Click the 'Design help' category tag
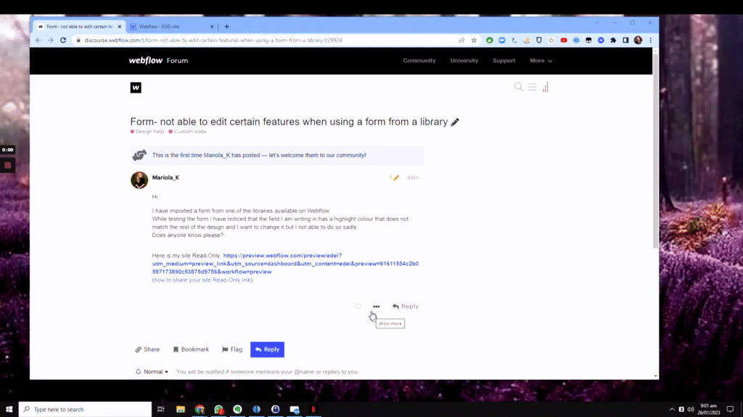743x417 pixels. point(147,131)
